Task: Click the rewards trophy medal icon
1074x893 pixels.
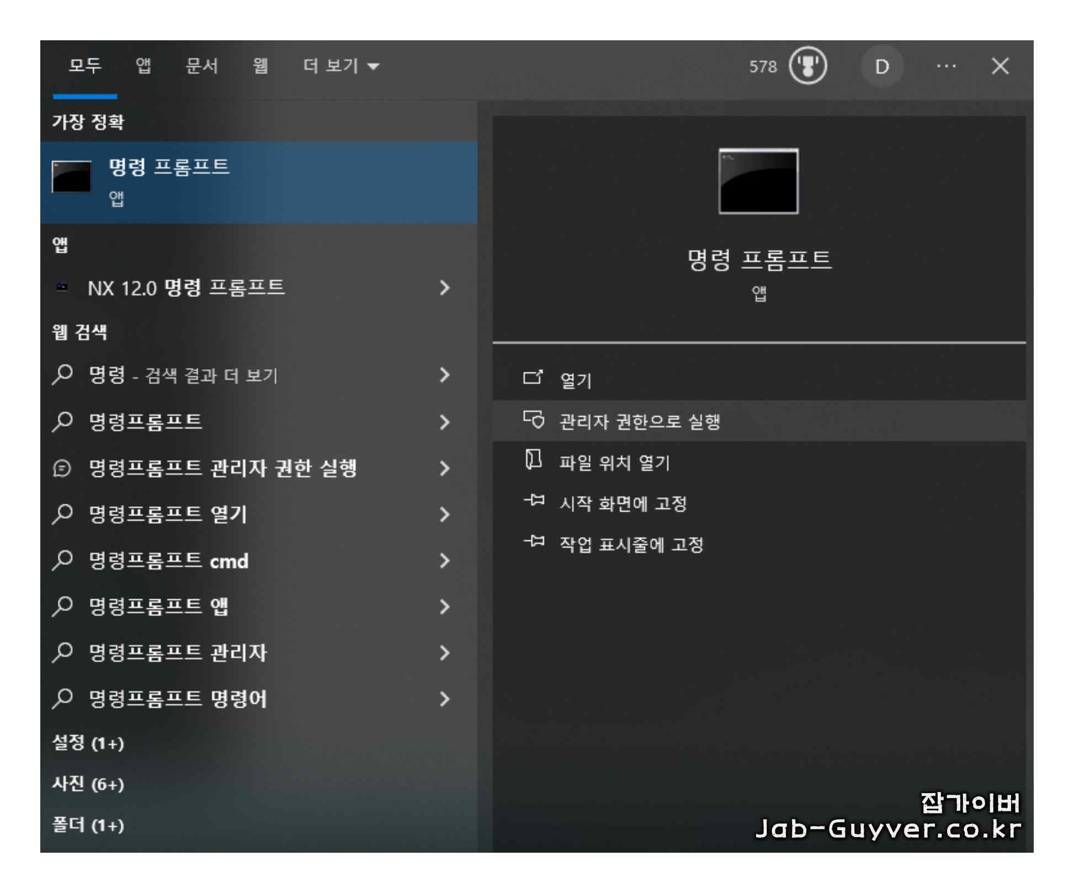Action: 807,66
